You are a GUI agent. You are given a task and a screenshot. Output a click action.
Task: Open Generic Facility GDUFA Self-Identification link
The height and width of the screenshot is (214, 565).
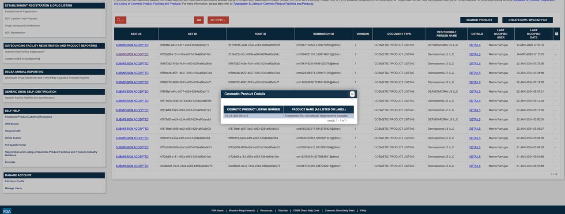[x=30, y=98]
